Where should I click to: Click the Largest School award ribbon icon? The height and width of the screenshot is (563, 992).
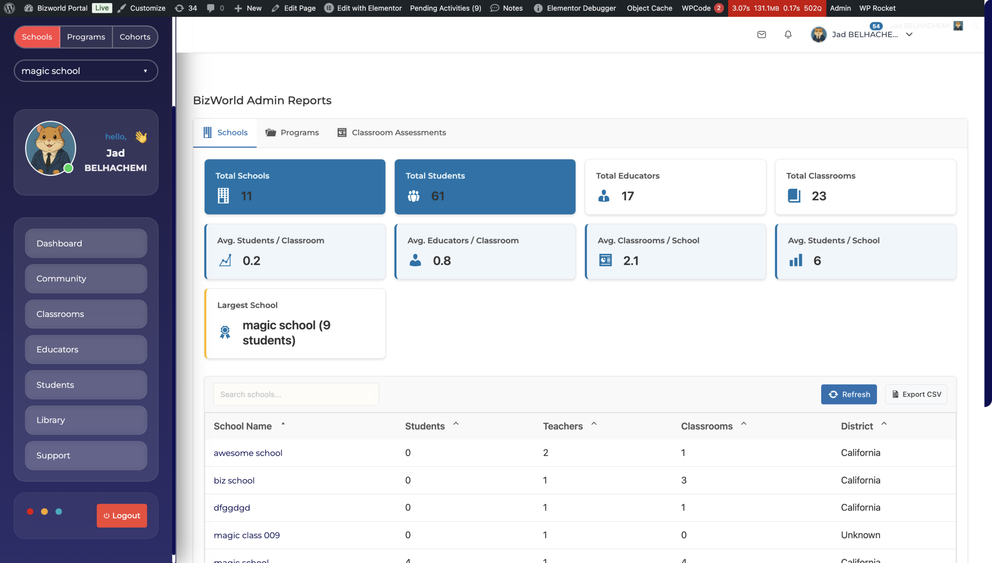point(225,332)
